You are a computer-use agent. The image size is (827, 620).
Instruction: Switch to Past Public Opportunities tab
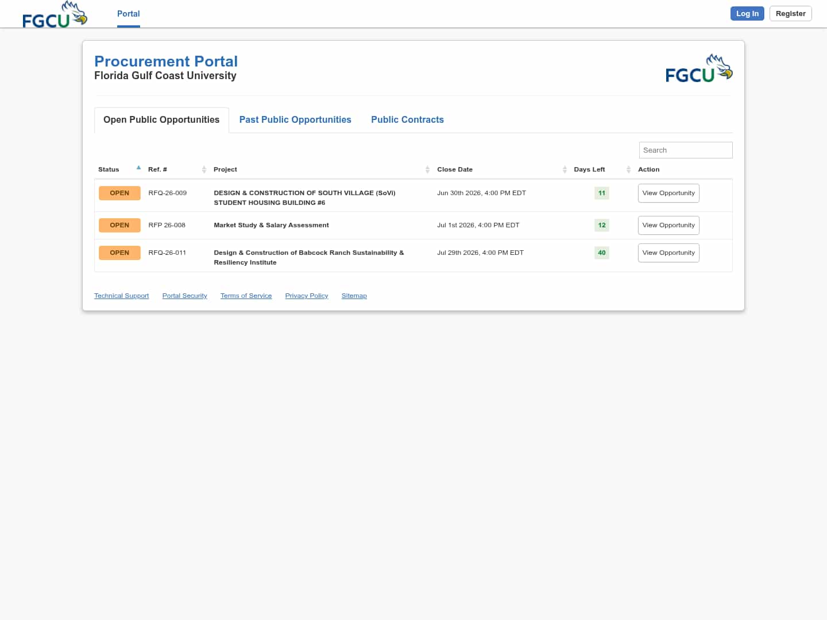click(x=295, y=120)
